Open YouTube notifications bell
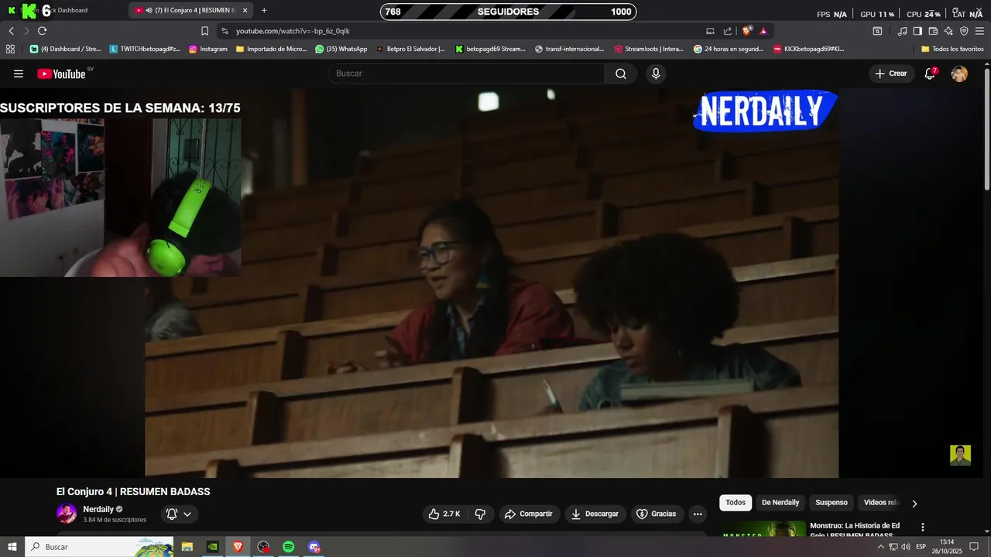This screenshot has width=991, height=557. 931,73
